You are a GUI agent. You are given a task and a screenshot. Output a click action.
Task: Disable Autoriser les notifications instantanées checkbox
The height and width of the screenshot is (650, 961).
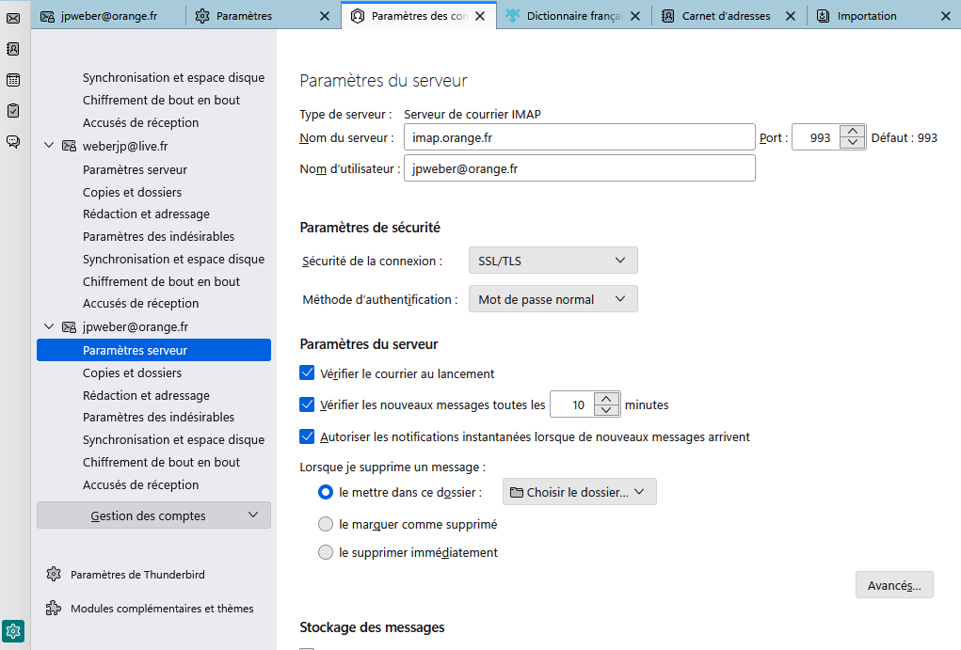[x=307, y=436]
